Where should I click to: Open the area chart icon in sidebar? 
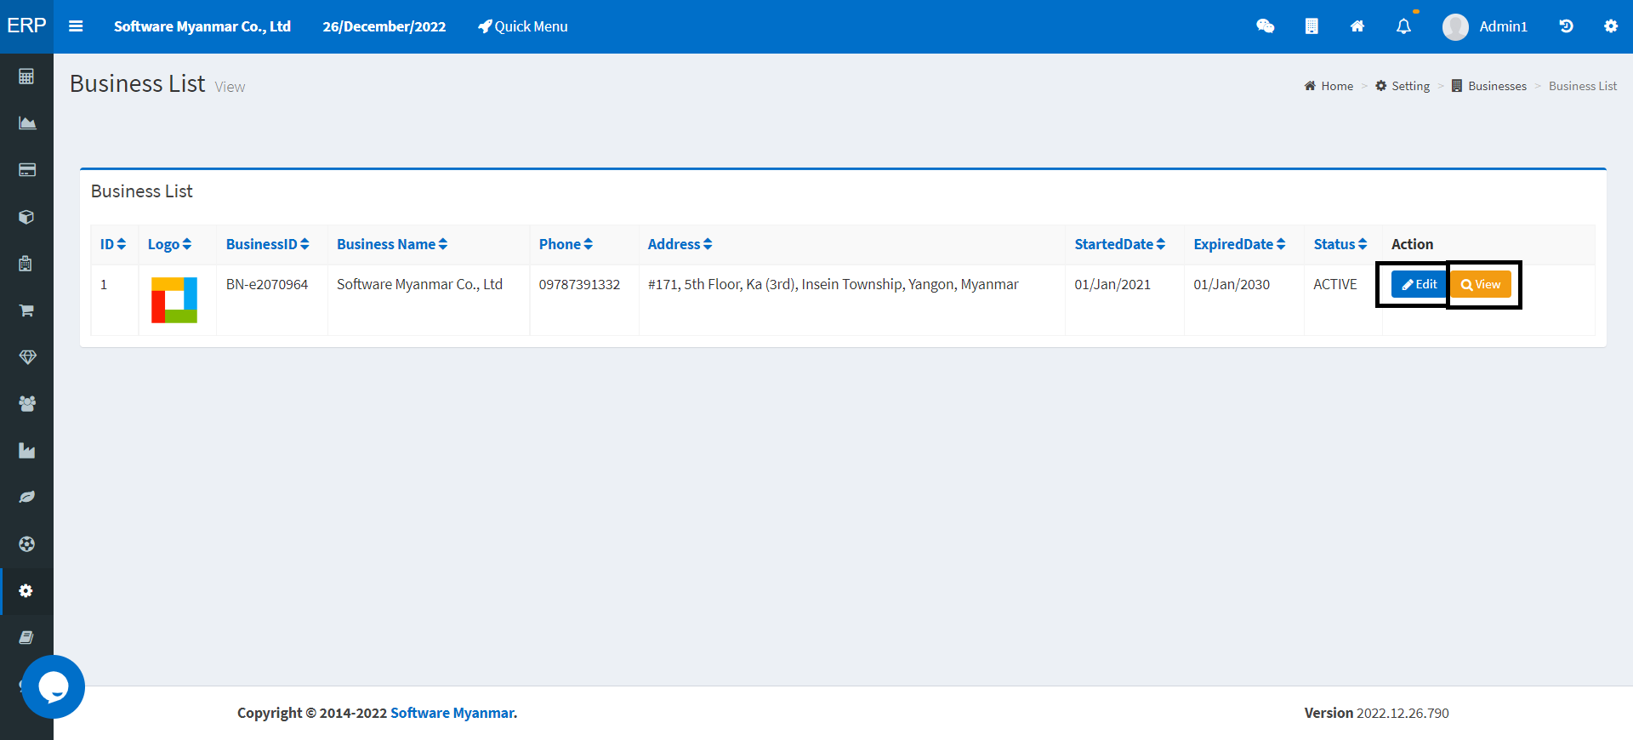coord(26,123)
